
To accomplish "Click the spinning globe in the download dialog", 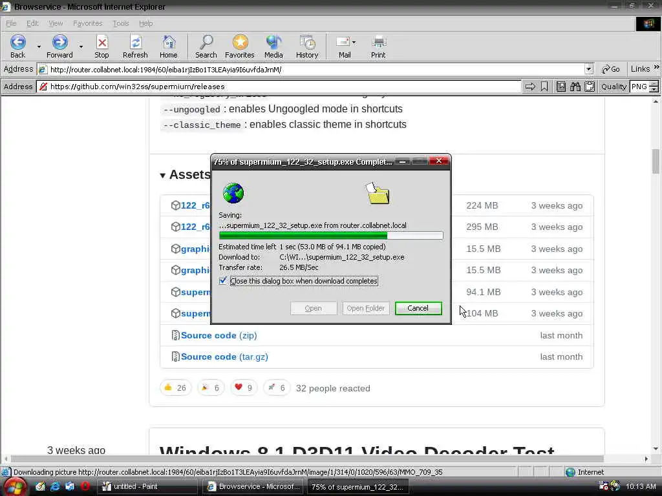I will [233, 193].
